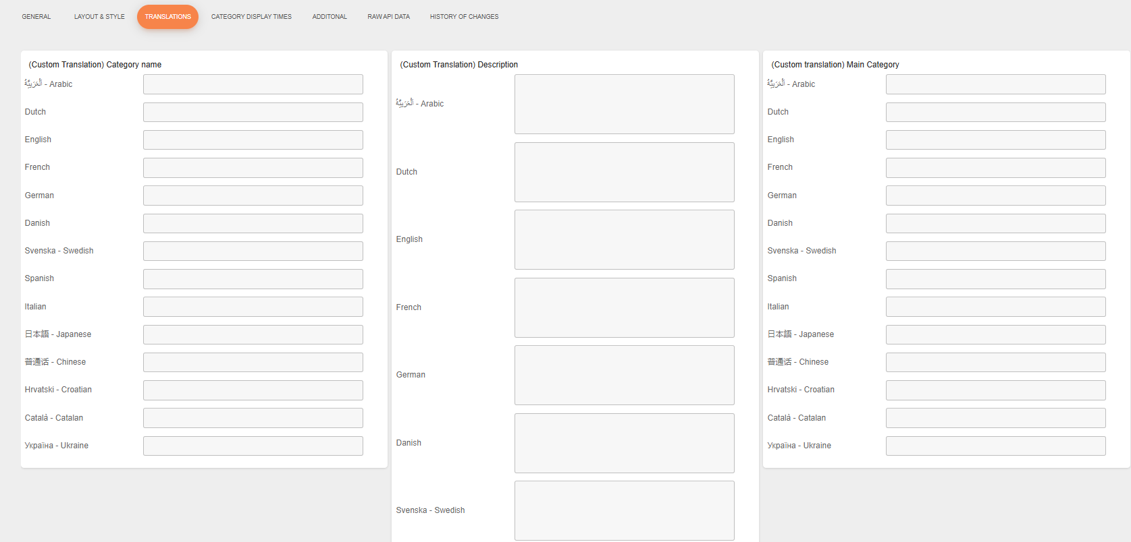The image size is (1131, 542).
Task: Select the Catalan Main Category input
Action: point(995,418)
